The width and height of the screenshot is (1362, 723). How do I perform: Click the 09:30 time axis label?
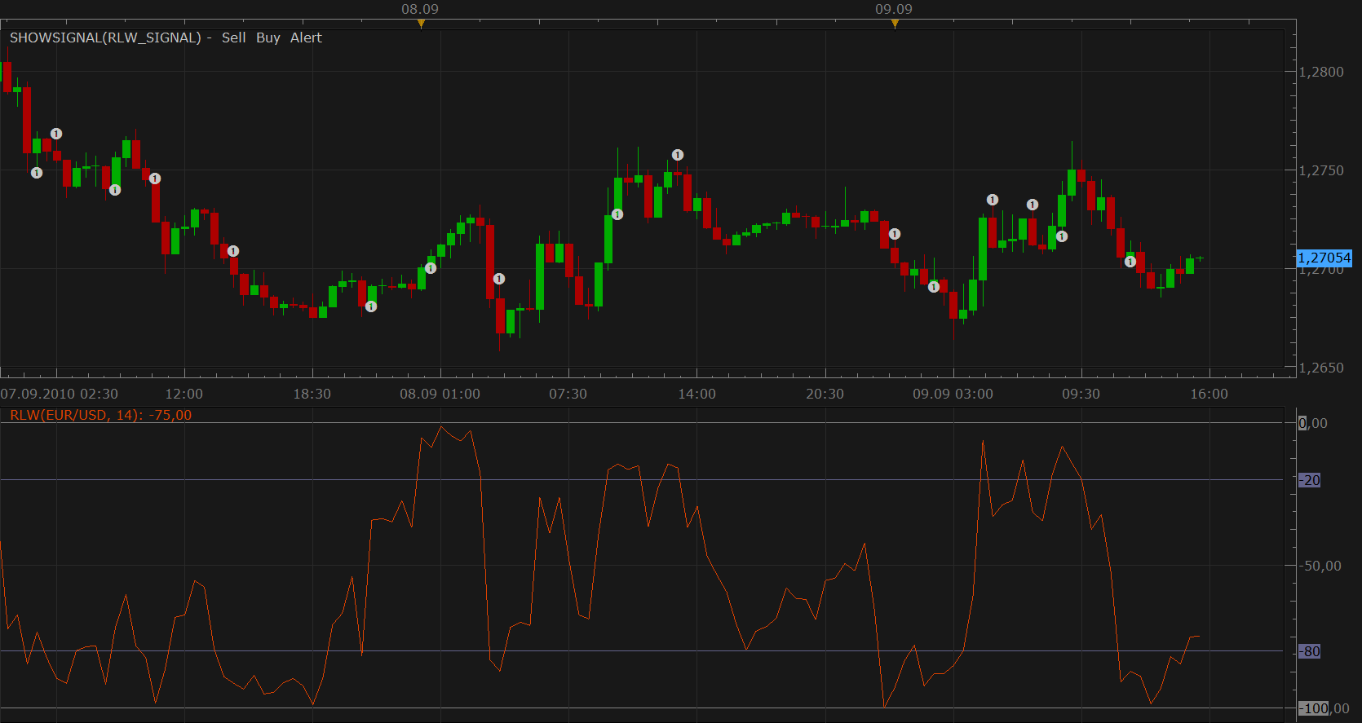1081,394
